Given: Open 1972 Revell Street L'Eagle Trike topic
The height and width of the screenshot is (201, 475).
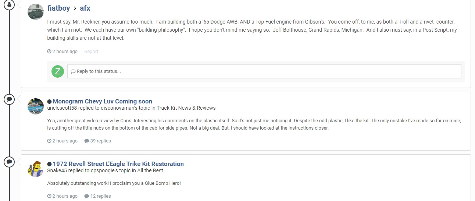Looking at the screenshot, I should pyautogui.click(x=118, y=164).
